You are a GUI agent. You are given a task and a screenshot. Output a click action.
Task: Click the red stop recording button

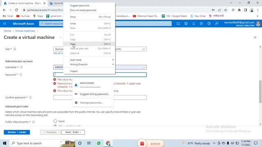point(142,143)
